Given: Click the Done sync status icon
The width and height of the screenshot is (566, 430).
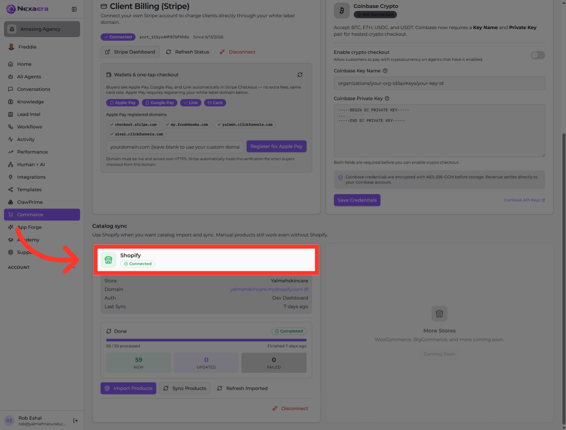Looking at the screenshot, I should click(109, 331).
